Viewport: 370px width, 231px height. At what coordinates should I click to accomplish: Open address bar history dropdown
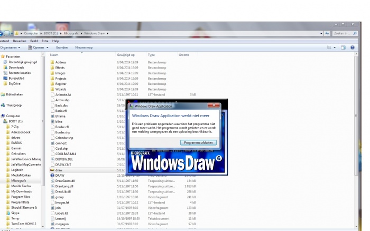click(321, 33)
